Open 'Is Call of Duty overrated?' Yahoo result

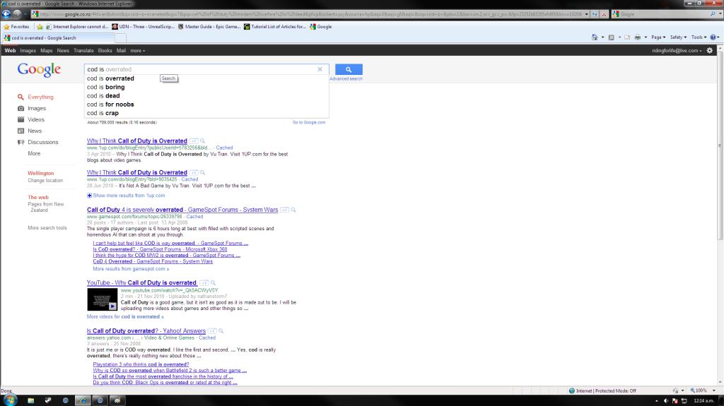[x=146, y=330]
